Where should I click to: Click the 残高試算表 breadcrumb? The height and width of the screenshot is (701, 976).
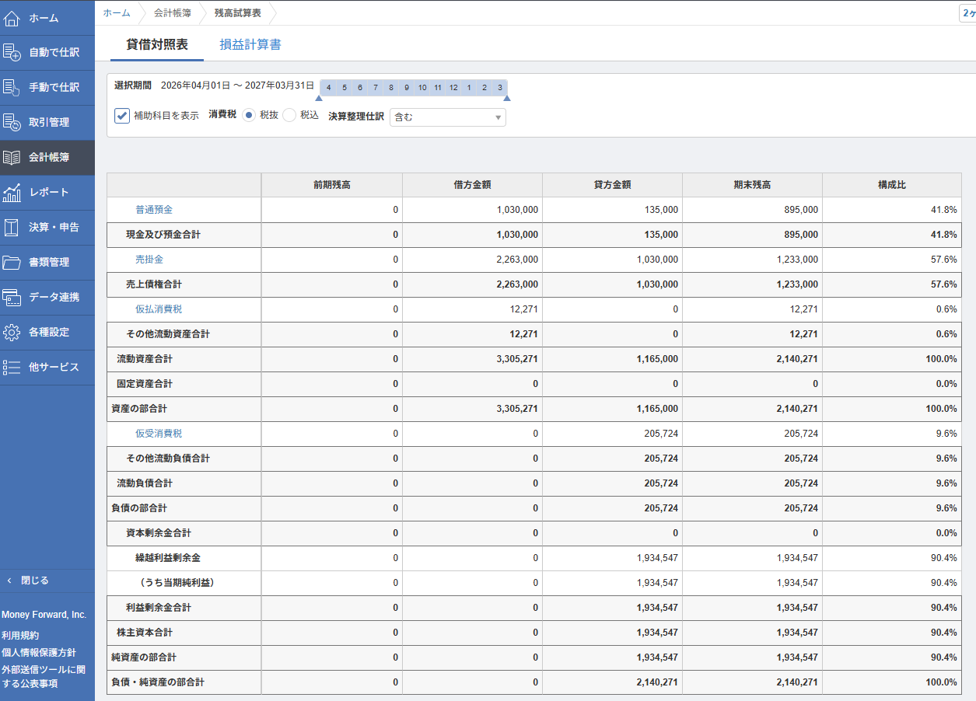(x=238, y=12)
